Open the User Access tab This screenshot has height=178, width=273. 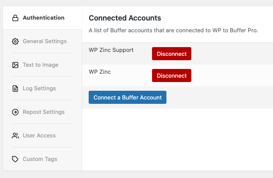click(x=42, y=136)
